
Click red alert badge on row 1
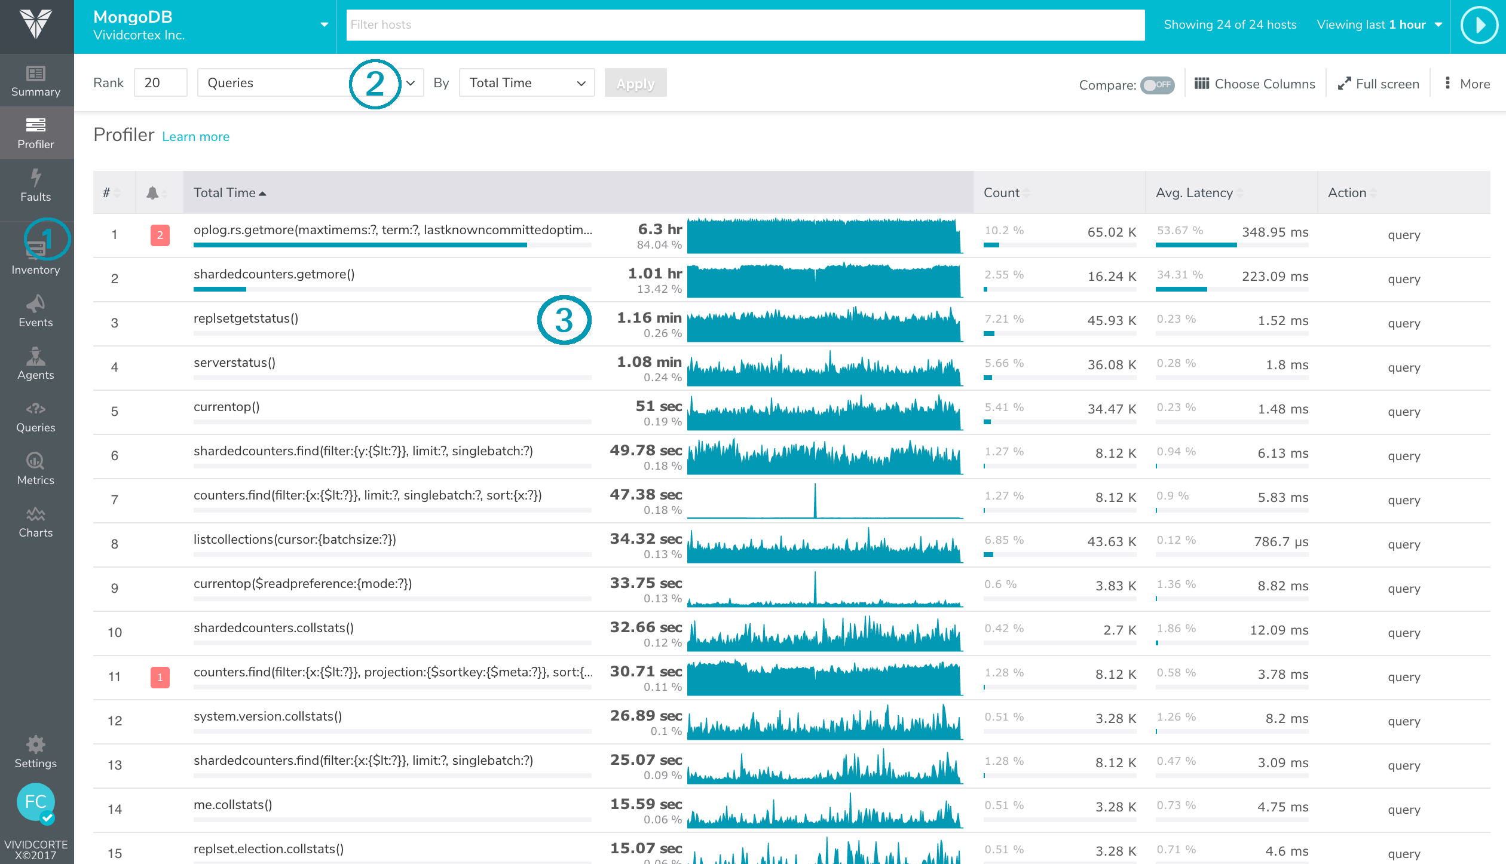click(160, 235)
